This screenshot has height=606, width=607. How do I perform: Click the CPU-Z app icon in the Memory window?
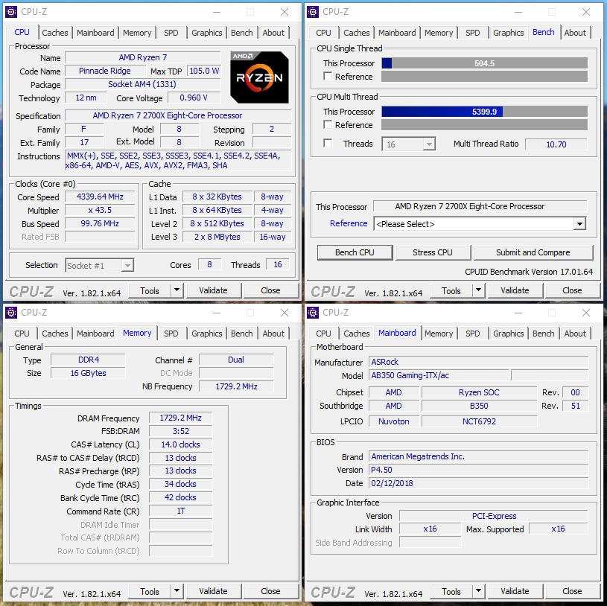[11, 313]
